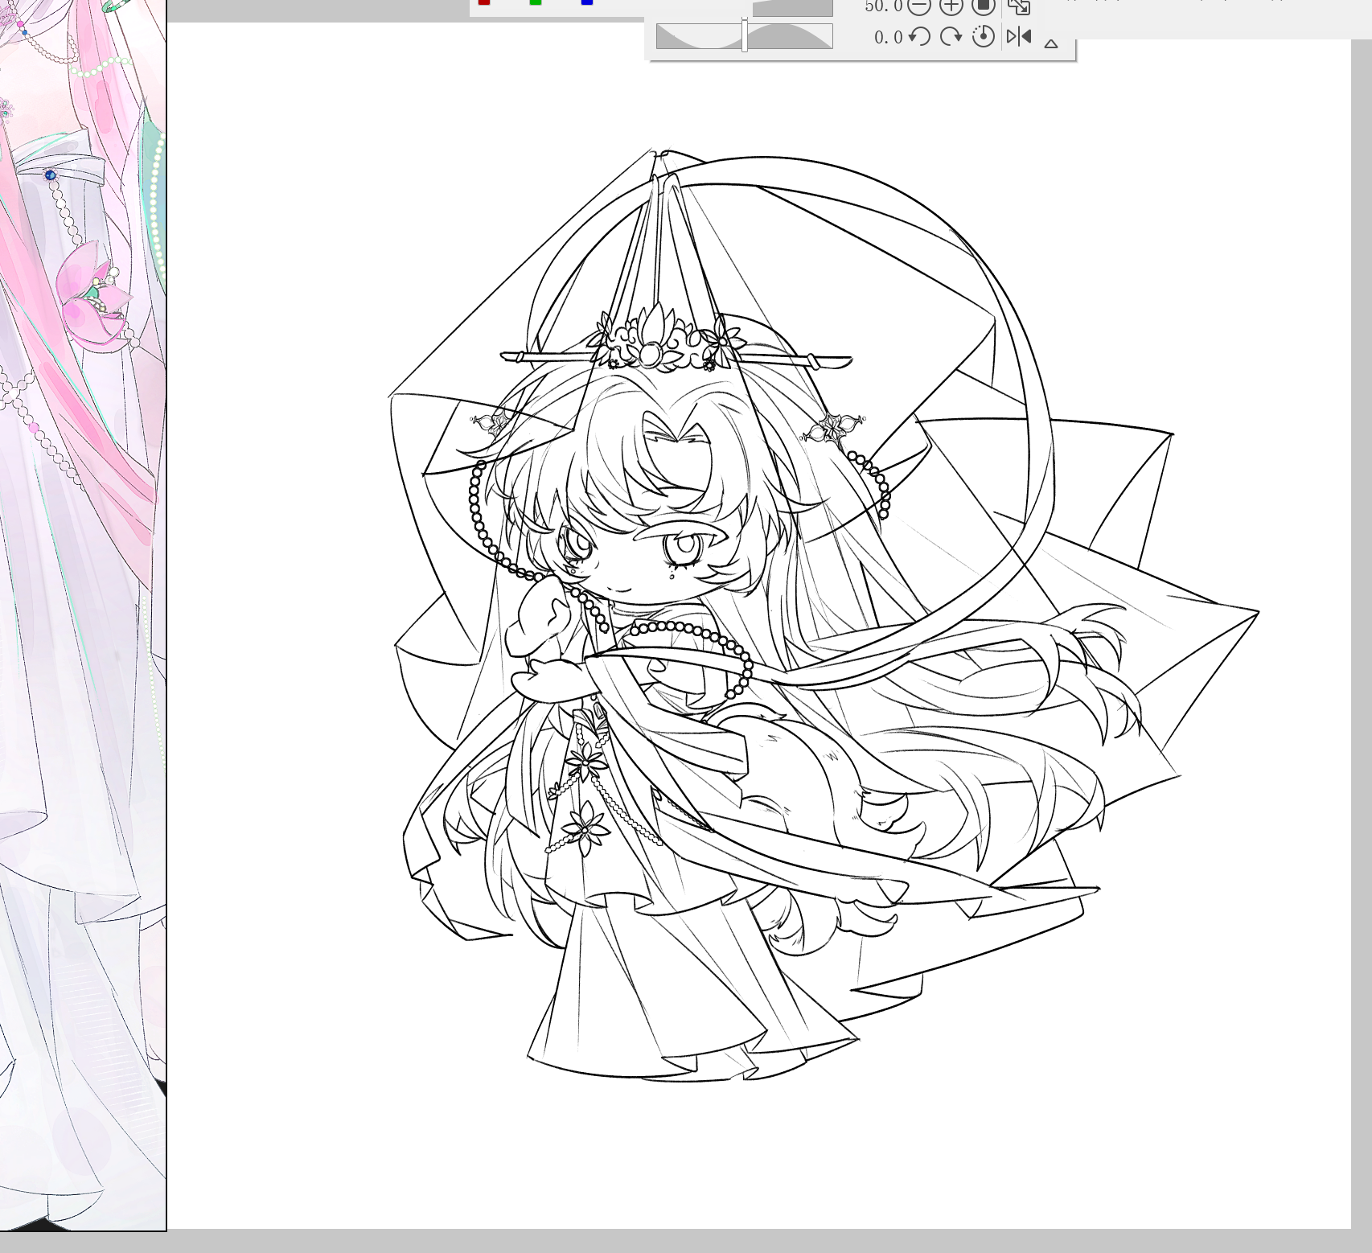The height and width of the screenshot is (1253, 1372).
Task: Rotate the canvas clockwise
Action: 951,37
